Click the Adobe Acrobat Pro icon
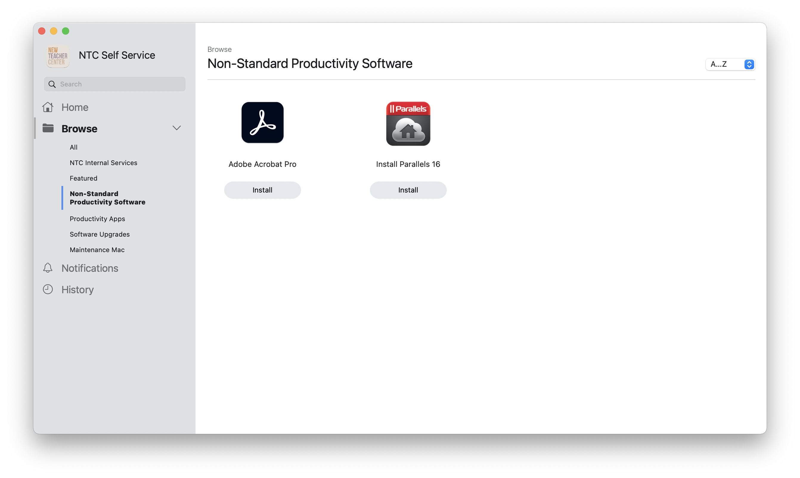Viewport: 800px width, 478px height. click(x=262, y=122)
